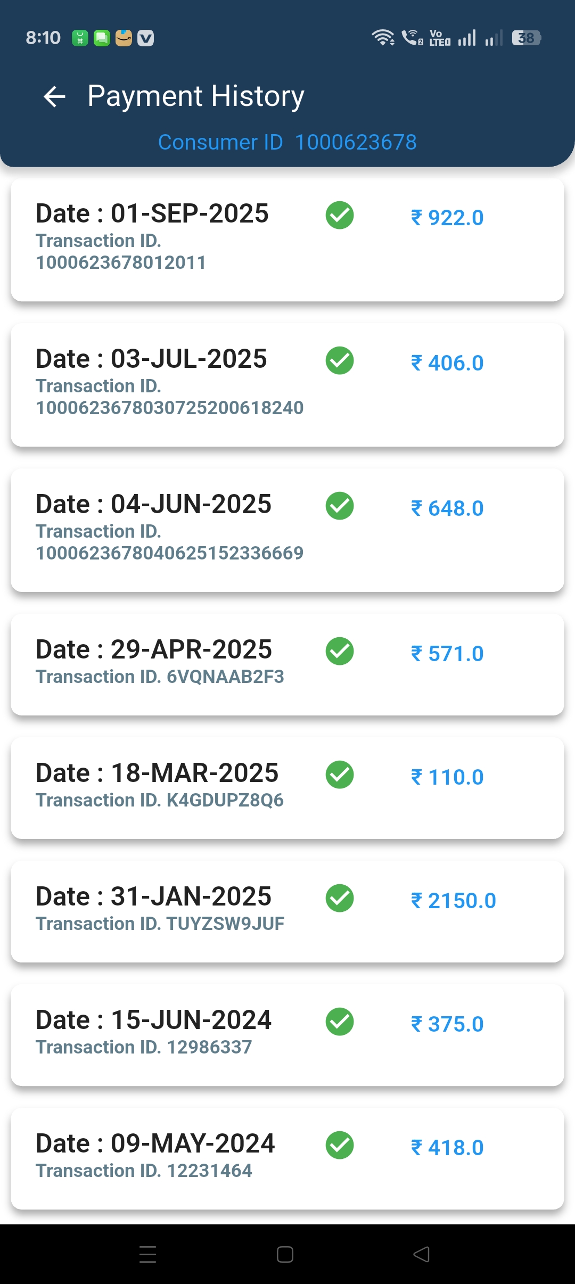575x1284 pixels.
Task: Tap the Payment History title
Action: 196,96
